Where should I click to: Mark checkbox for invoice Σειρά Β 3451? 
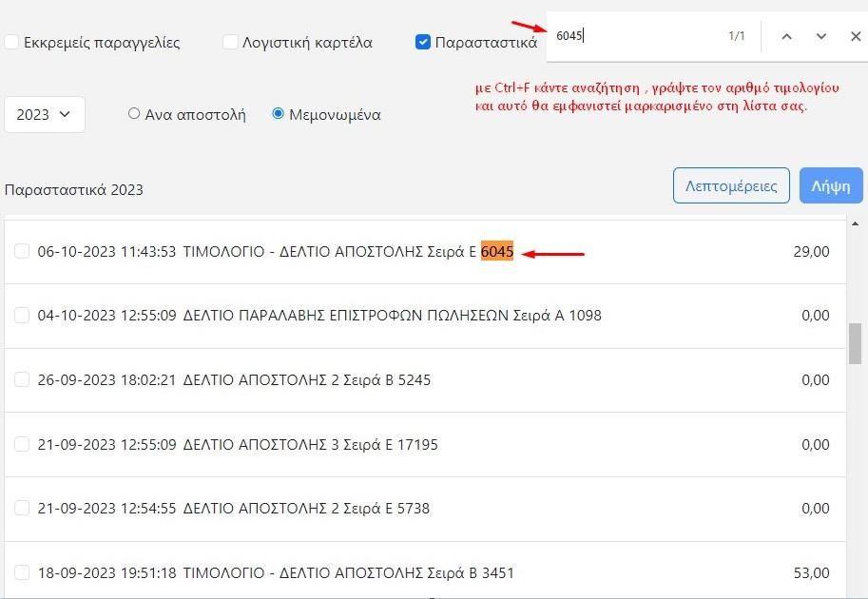coord(22,573)
